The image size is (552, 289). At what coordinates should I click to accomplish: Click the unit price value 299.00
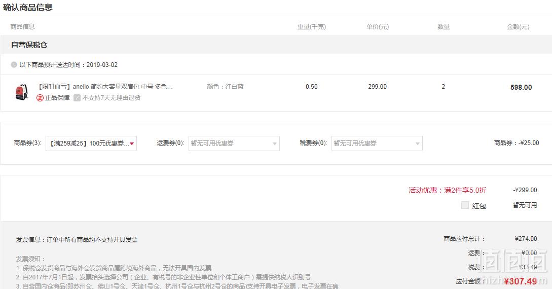click(378, 87)
